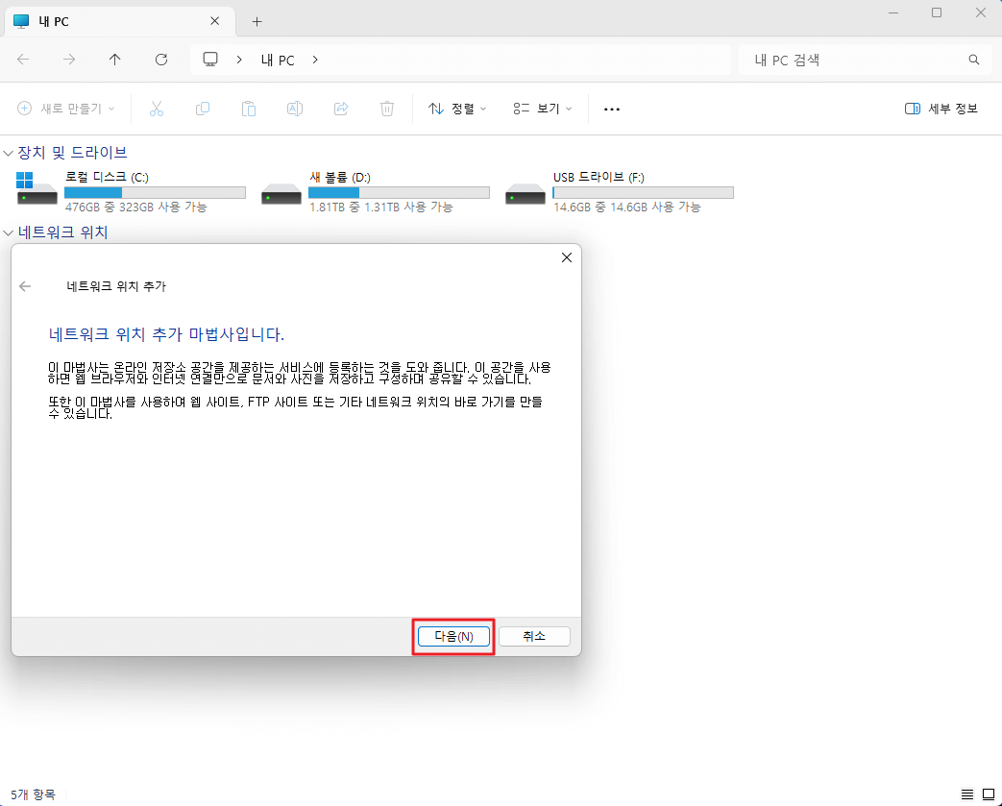Refresh the 내 PC view
The height and width of the screenshot is (806, 1002).
click(x=161, y=60)
